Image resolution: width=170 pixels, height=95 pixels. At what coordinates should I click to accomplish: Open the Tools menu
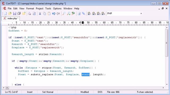click(48, 8)
